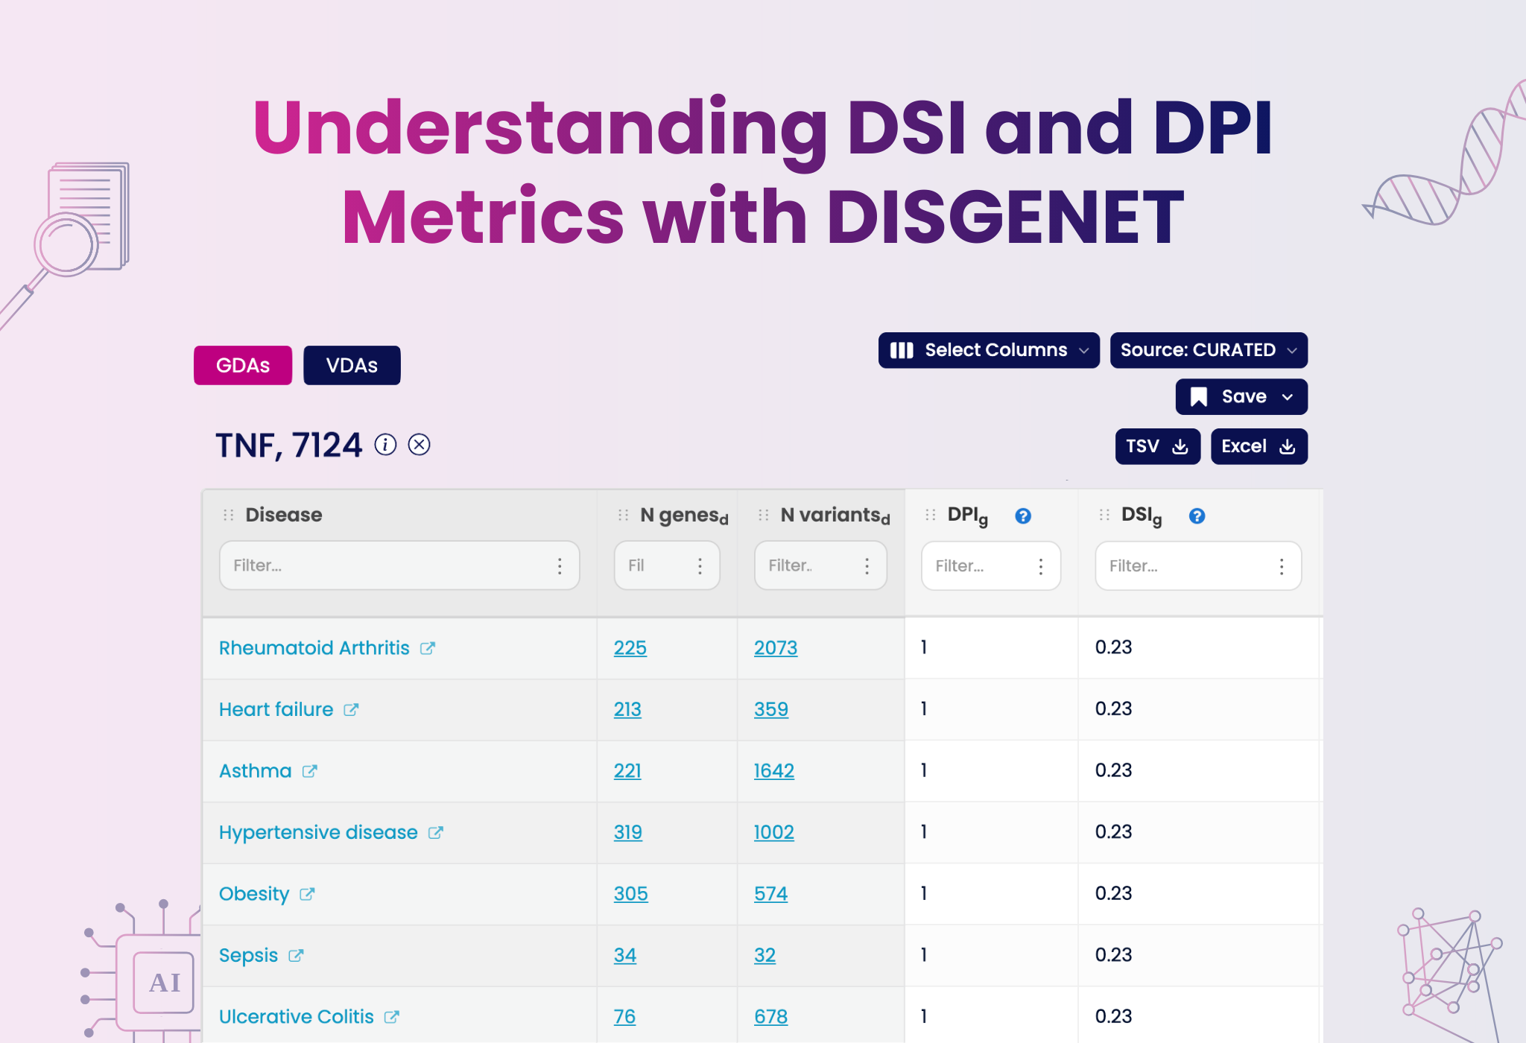Image resolution: width=1526 pixels, height=1043 pixels.
Task: Switch to the VDAs tab
Action: click(352, 365)
